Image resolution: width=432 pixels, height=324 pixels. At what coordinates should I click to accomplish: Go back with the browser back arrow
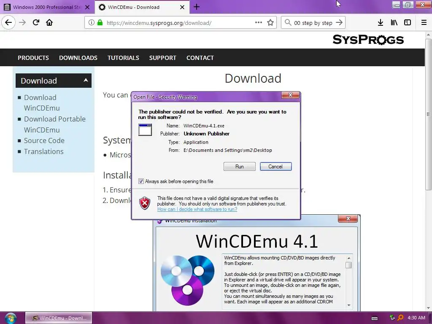click(x=8, y=22)
